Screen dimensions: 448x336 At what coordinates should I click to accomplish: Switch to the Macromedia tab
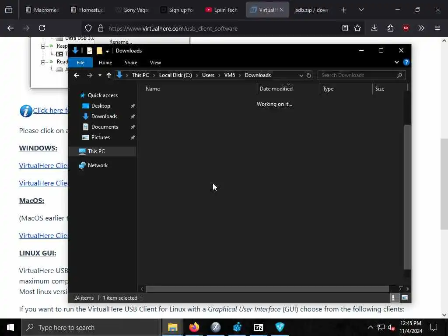(42, 10)
